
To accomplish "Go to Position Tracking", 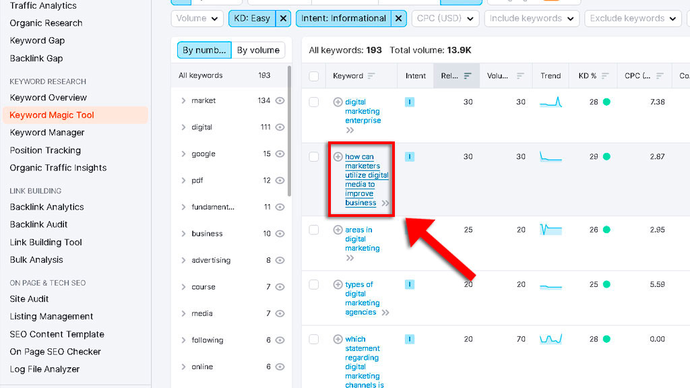I will point(45,150).
